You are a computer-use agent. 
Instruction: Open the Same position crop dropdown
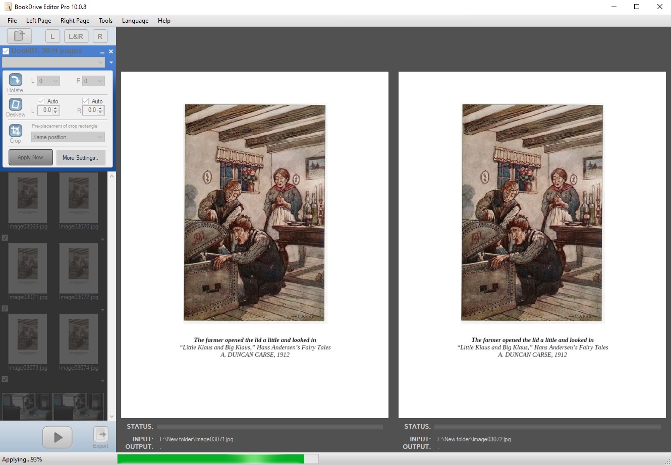point(68,137)
